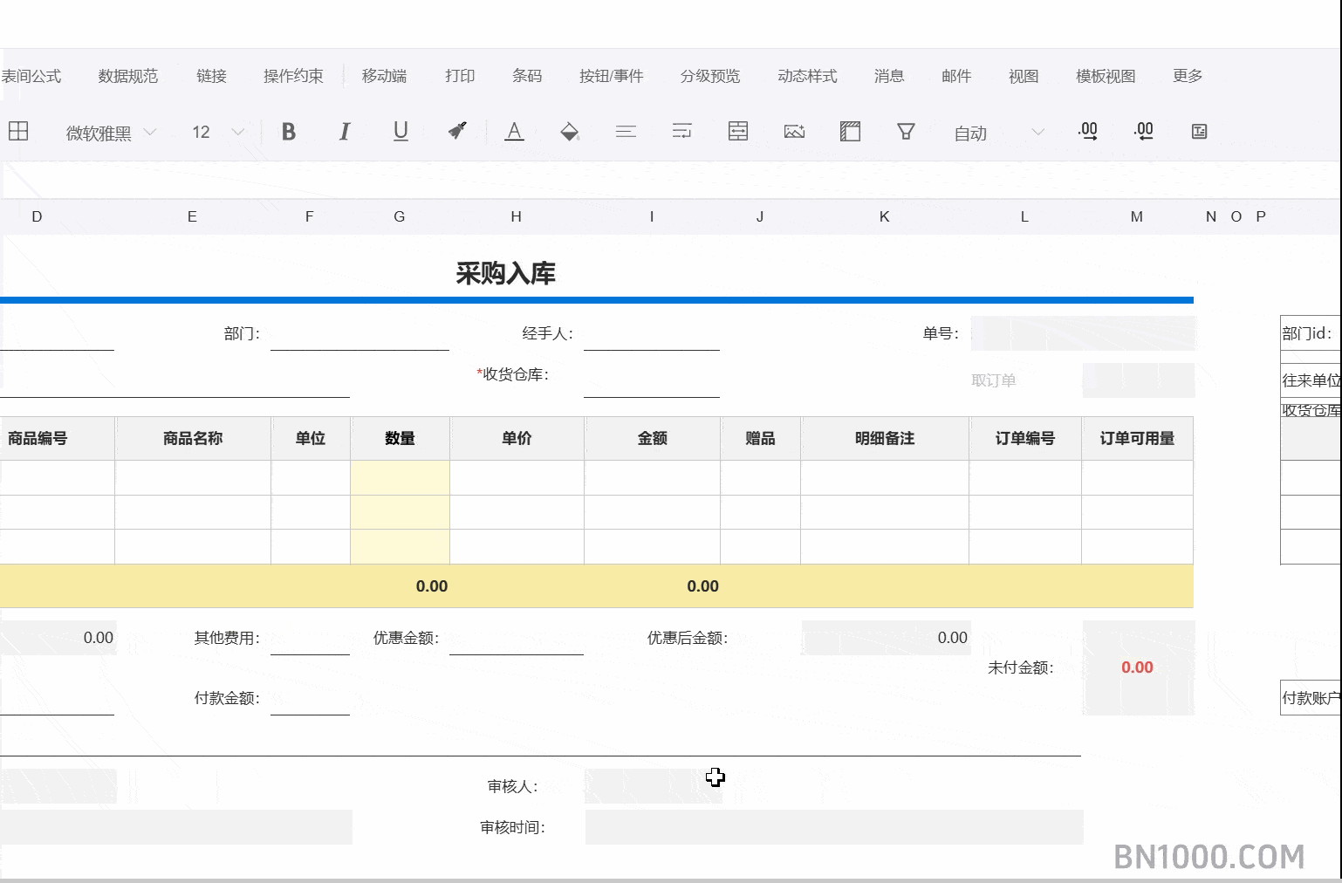This screenshot has width=1342, height=883.
Task: Open the 视图 menu
Action: [x=1024, y=76]
